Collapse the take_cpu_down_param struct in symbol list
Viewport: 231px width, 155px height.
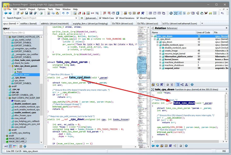click(10, 66)
